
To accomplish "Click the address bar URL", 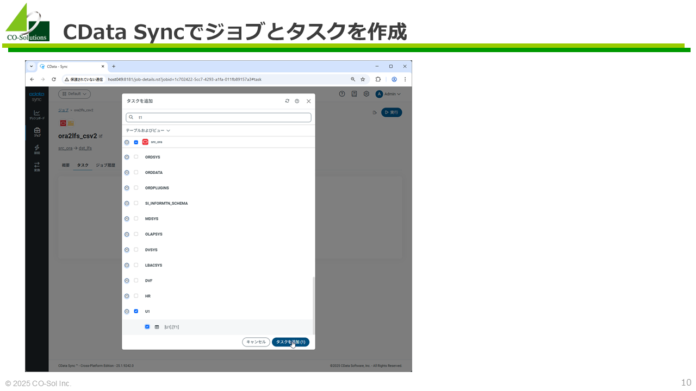I will (184, 79).
